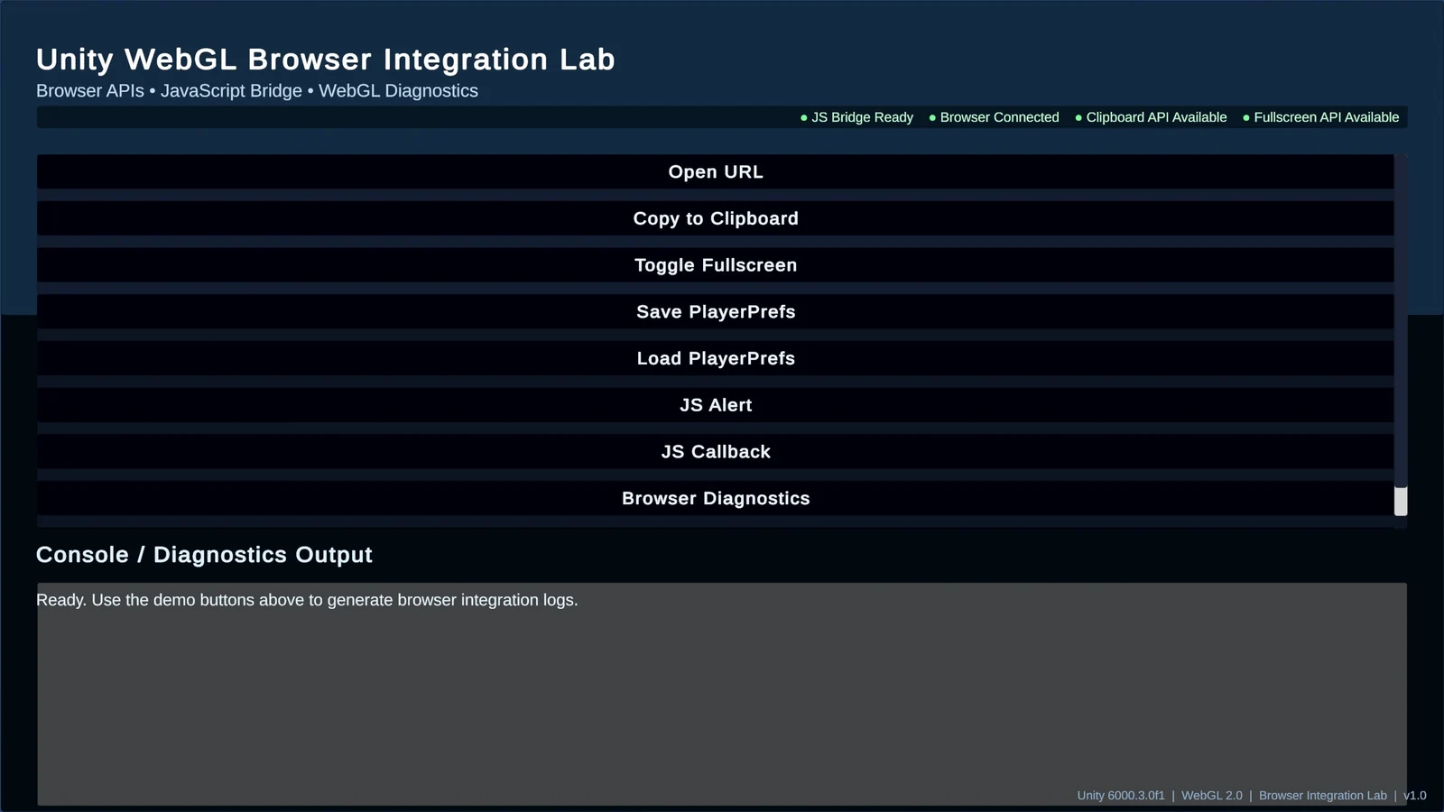Click Fullscreen API Available status
1444x812 pixels.
1320,117
